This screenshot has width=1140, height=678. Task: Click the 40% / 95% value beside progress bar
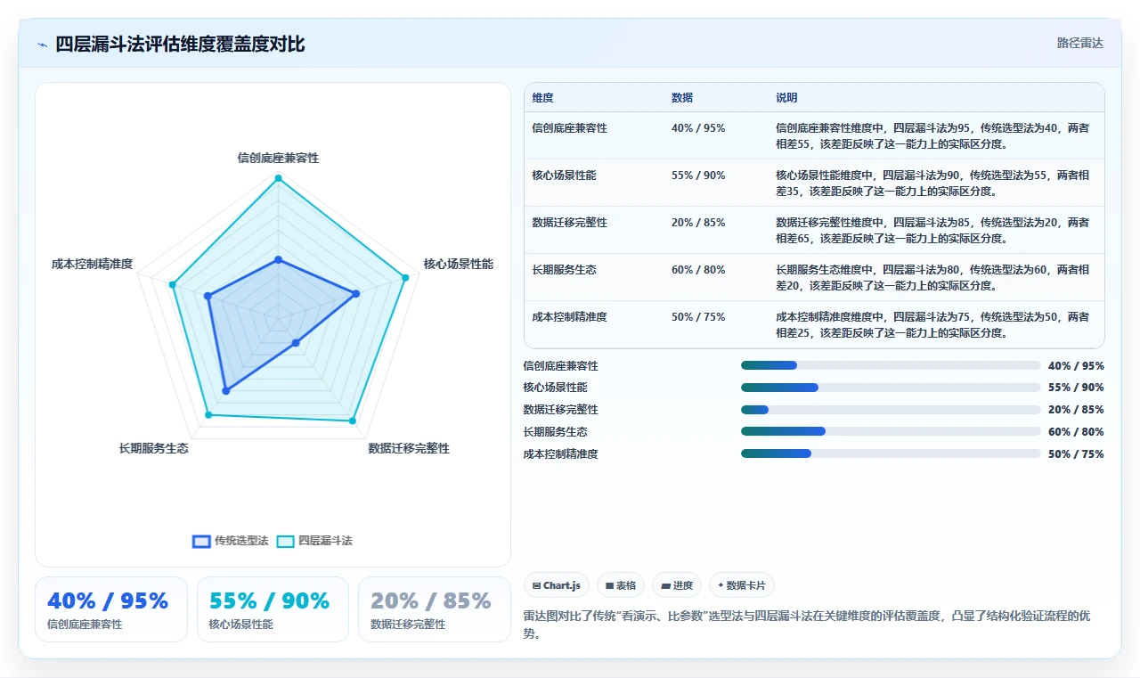(1076, 365)
